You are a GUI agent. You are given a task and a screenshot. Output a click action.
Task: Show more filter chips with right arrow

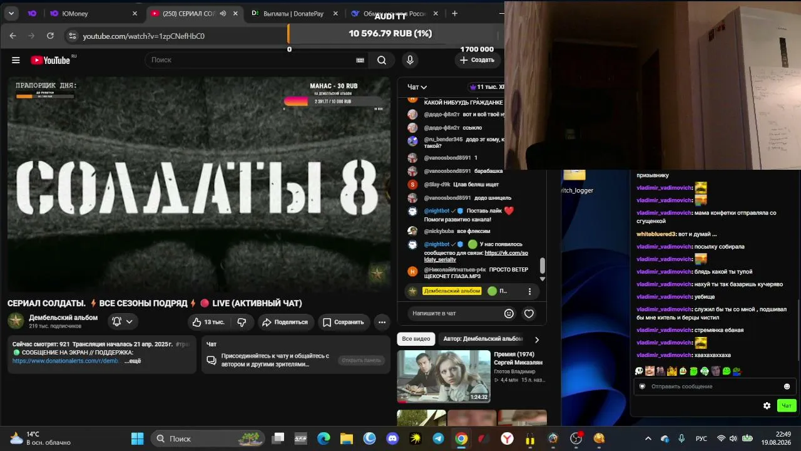(536, 340)
